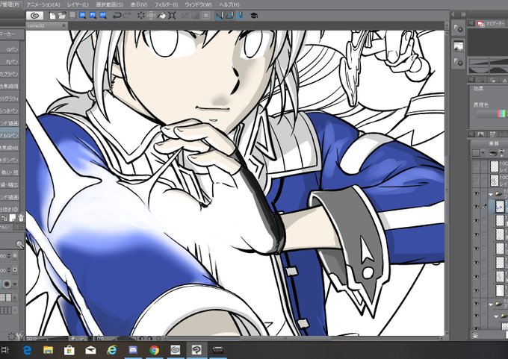Click the duplicate sub tool icon
The image size is (508, 359).
point(4,218)
